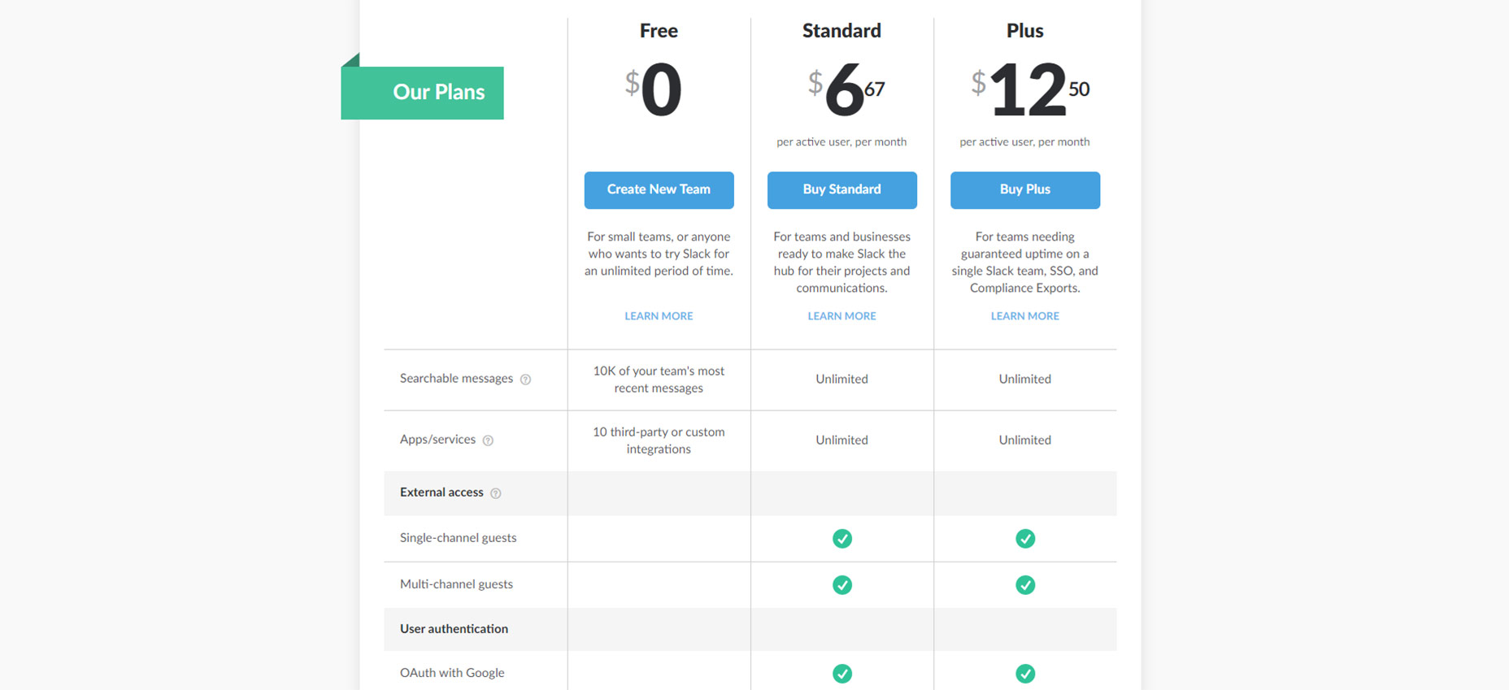Select the Standard plan $6.67 price
Viewport: 1509px width, 690px height.
coord(845,89)
